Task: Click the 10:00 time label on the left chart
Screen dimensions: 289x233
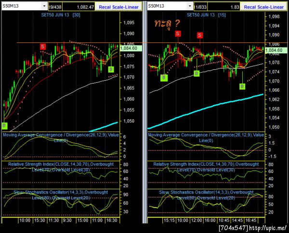Action: 25,220
